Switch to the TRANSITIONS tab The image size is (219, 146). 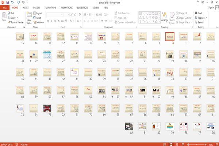tap(50, 8)
